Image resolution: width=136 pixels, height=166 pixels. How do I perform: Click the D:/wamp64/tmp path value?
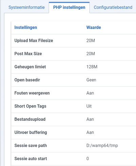pos(102,146)
